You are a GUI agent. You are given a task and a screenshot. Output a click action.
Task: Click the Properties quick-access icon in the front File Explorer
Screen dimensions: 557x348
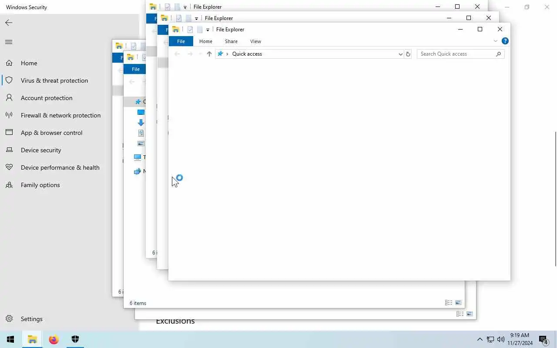tap(190, 30)
